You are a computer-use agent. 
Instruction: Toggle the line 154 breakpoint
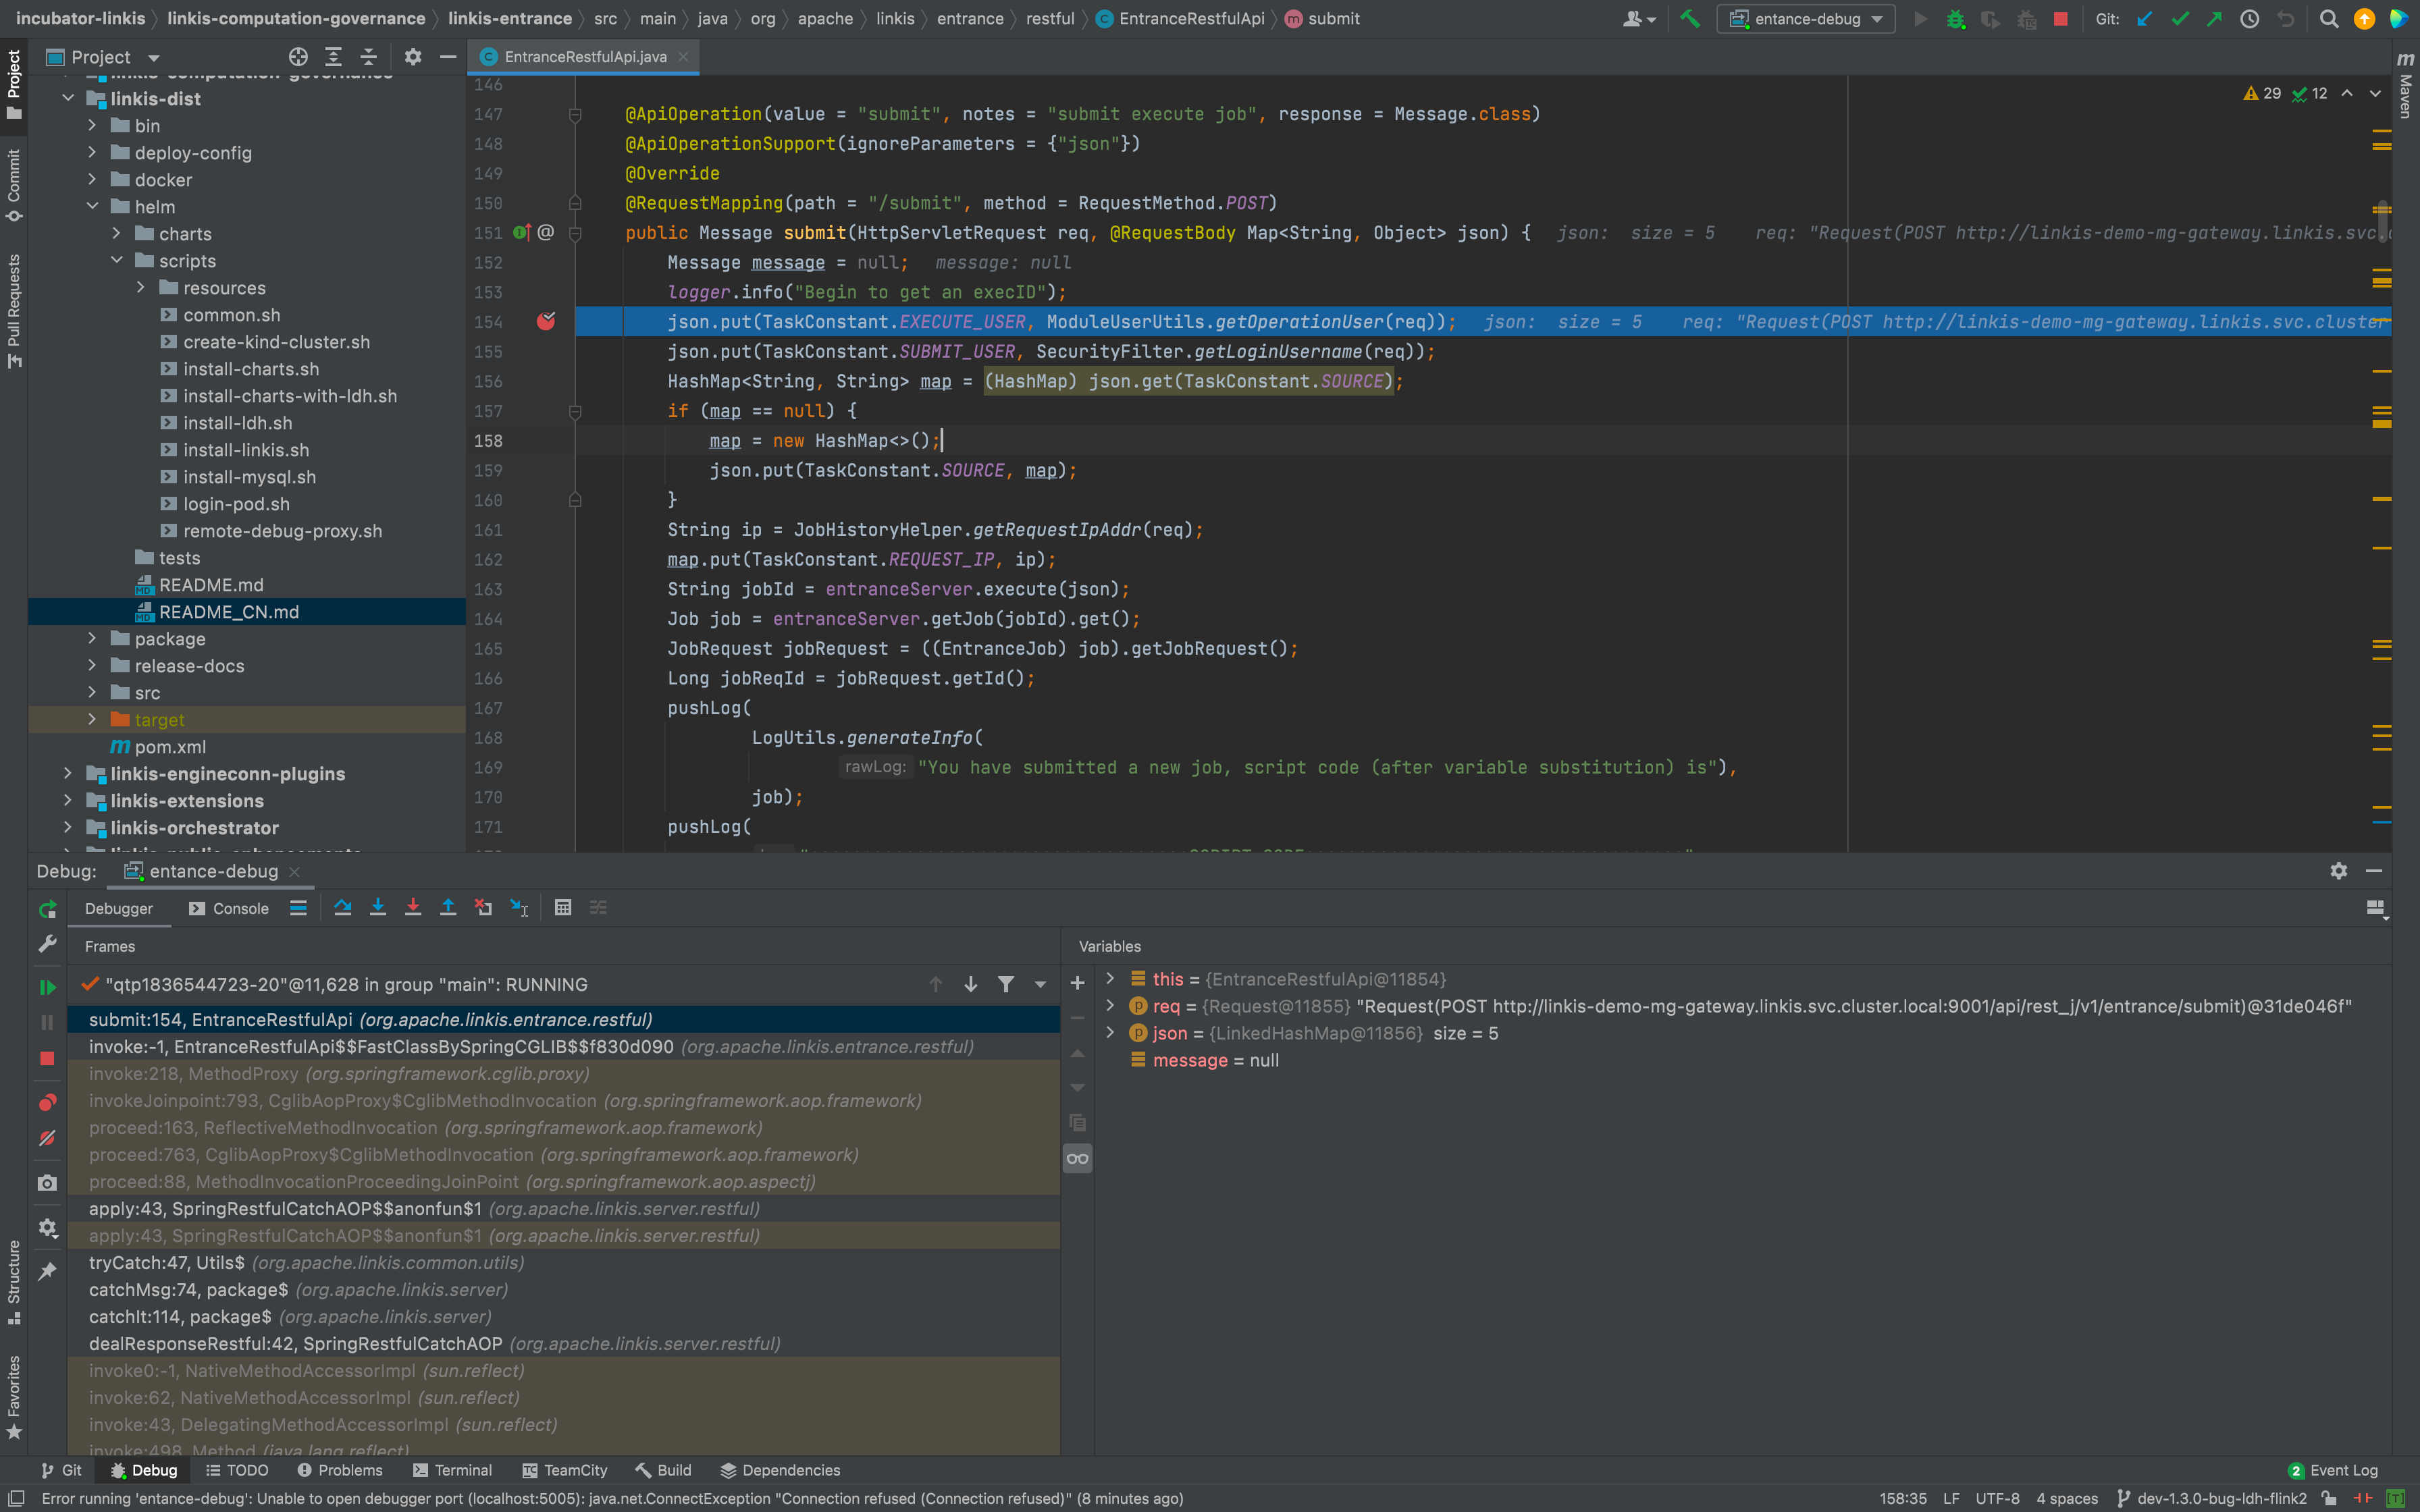click(546, 322)
